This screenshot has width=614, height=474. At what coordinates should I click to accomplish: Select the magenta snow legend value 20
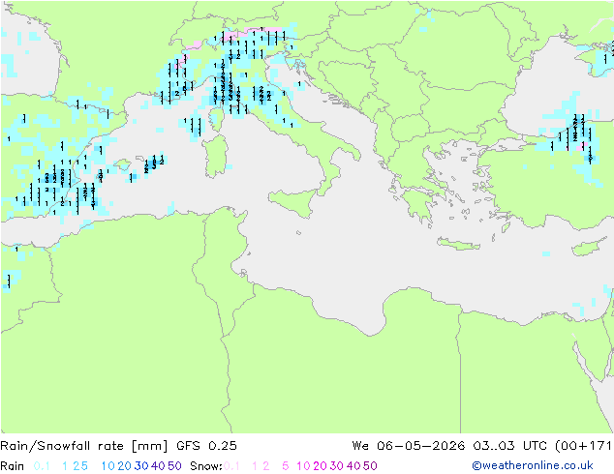(x=320, y=466)
